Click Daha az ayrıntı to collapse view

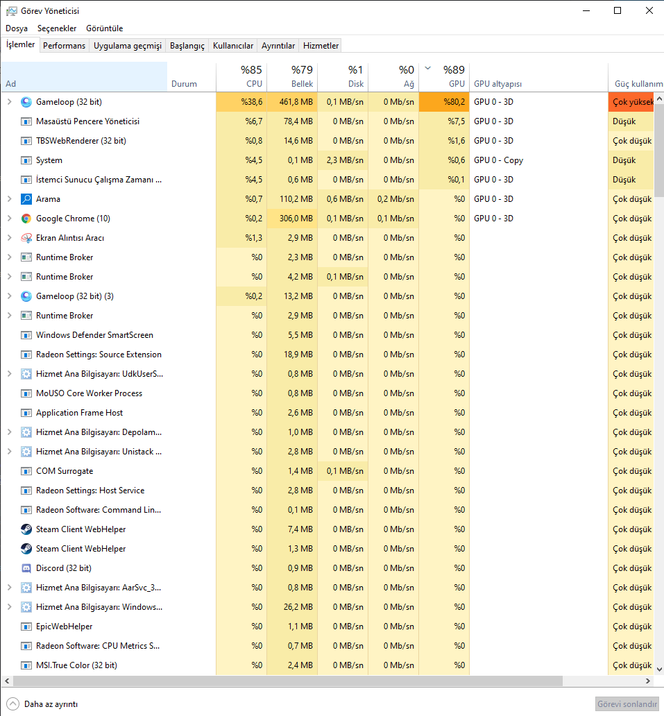click(x=42, y=704)
